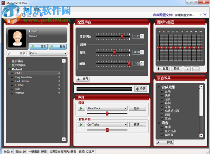Click the voice list scroll-up arrow
Image resolution: width=210 pixels, height=154 pixels.
64,61
